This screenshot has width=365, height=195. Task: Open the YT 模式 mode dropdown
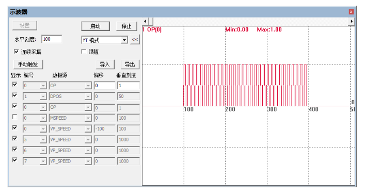coord(124,40)
